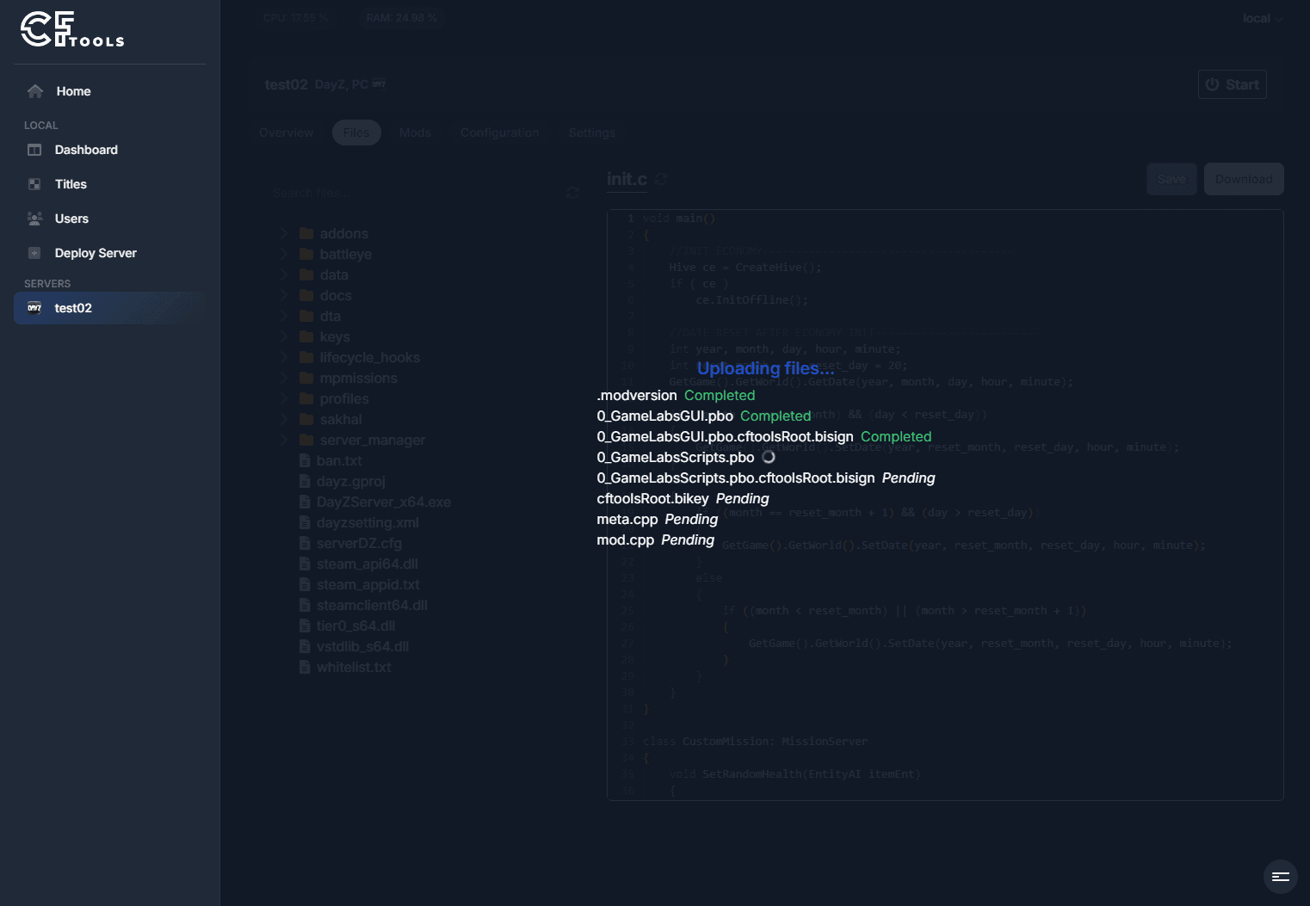Select steam_api64.dll in the file tree

point(368,564)
